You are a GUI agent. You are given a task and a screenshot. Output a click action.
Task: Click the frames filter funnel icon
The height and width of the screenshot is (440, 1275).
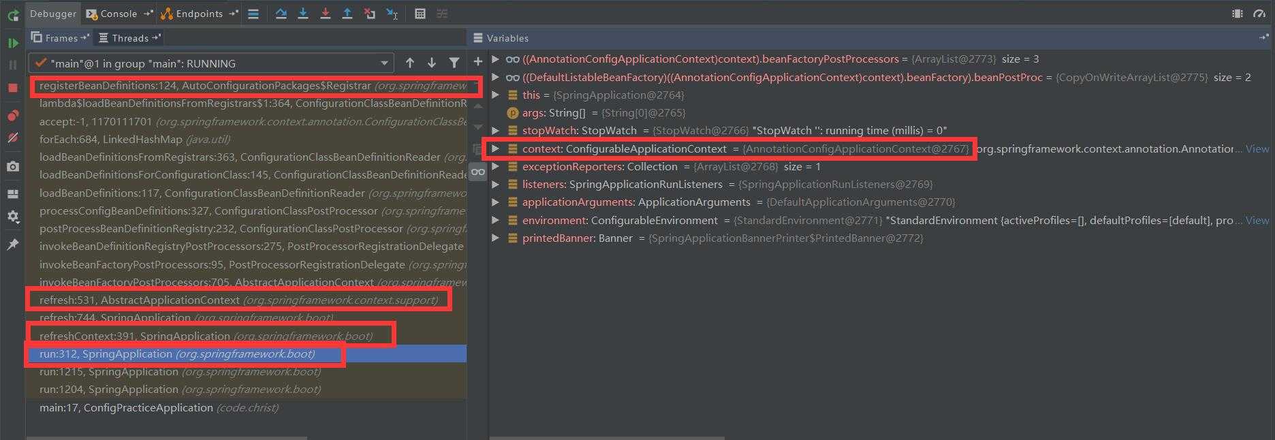[454, 63]
